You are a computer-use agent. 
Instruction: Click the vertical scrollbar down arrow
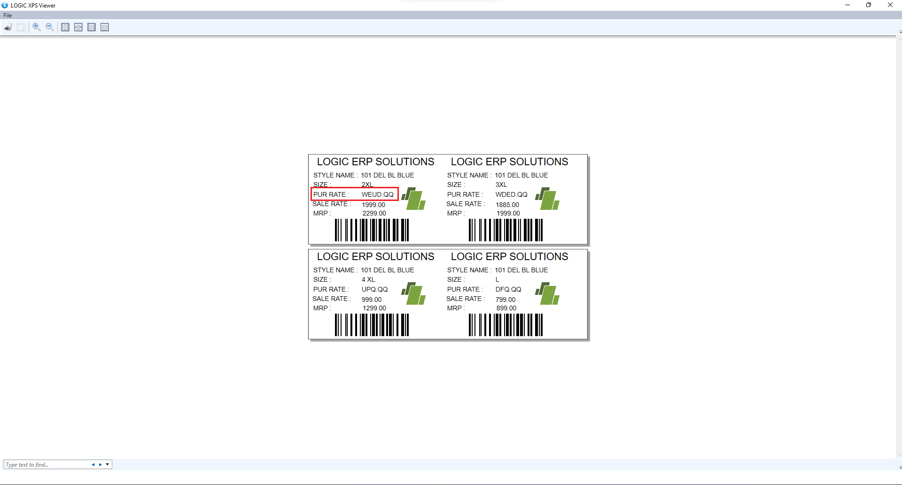[900, 468]
